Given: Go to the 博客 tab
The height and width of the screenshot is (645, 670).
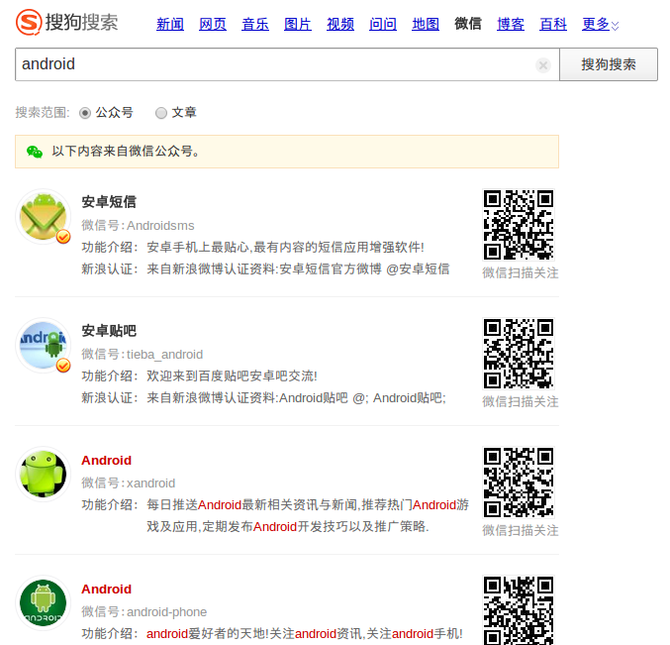Looking at the screenshot, I should pos(511,24).
